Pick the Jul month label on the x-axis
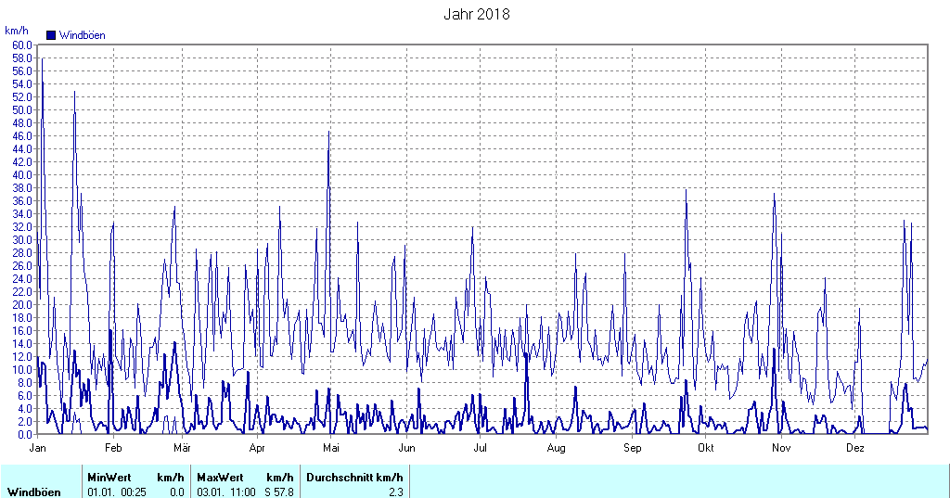 click(481, 448)
